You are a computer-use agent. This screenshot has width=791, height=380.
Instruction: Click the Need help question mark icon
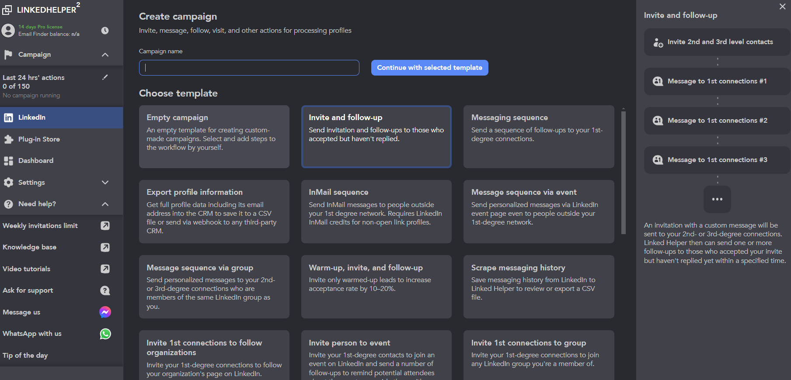click(8, 204)
